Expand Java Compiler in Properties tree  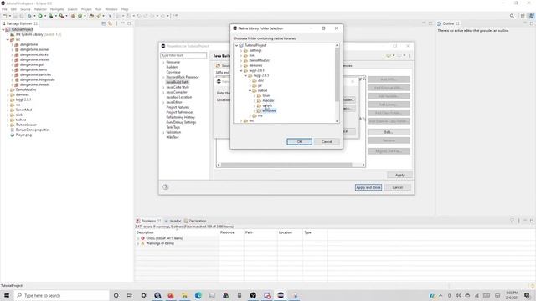click(163, 92)
